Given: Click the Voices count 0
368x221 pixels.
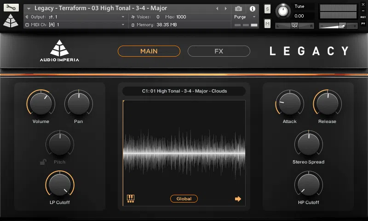Looking at the screenshot, I should 158,17.
